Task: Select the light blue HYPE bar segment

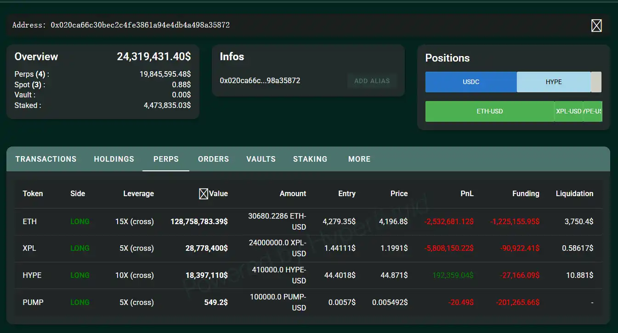Action: pos(554,82)
